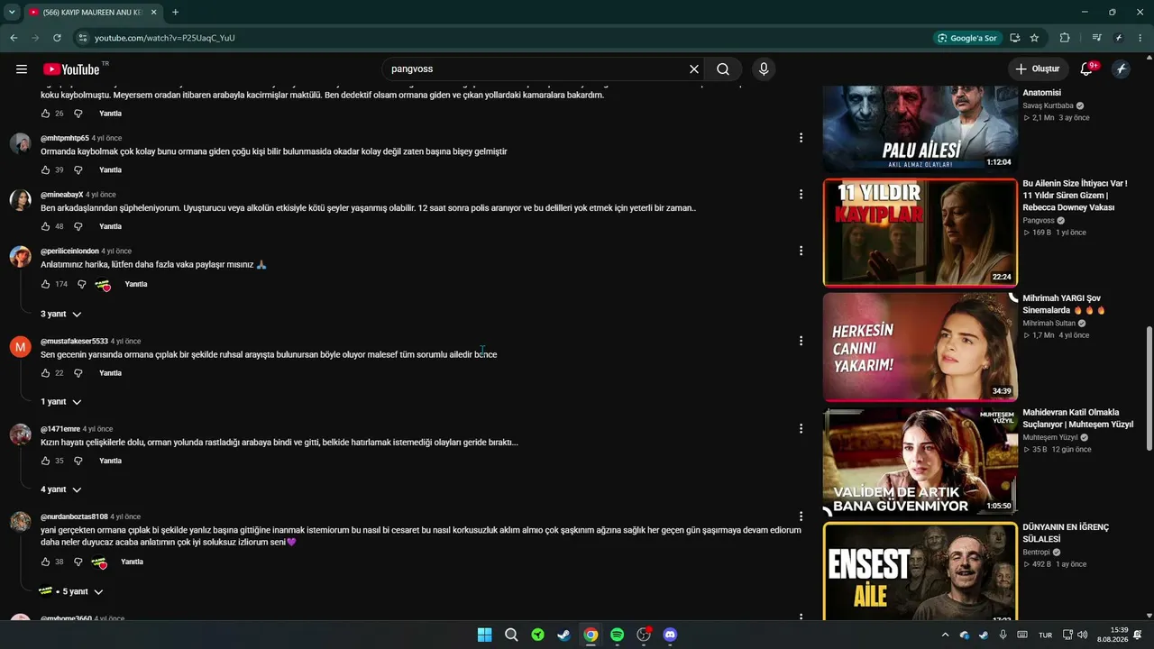Go to the YouTube home logo
The image size is (1154, 649).
[72, 69]
